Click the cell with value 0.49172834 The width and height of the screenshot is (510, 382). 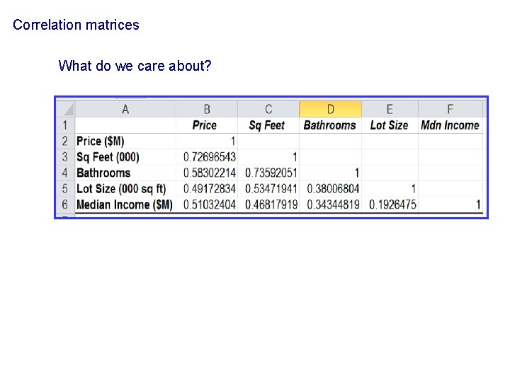coord(207,189)
